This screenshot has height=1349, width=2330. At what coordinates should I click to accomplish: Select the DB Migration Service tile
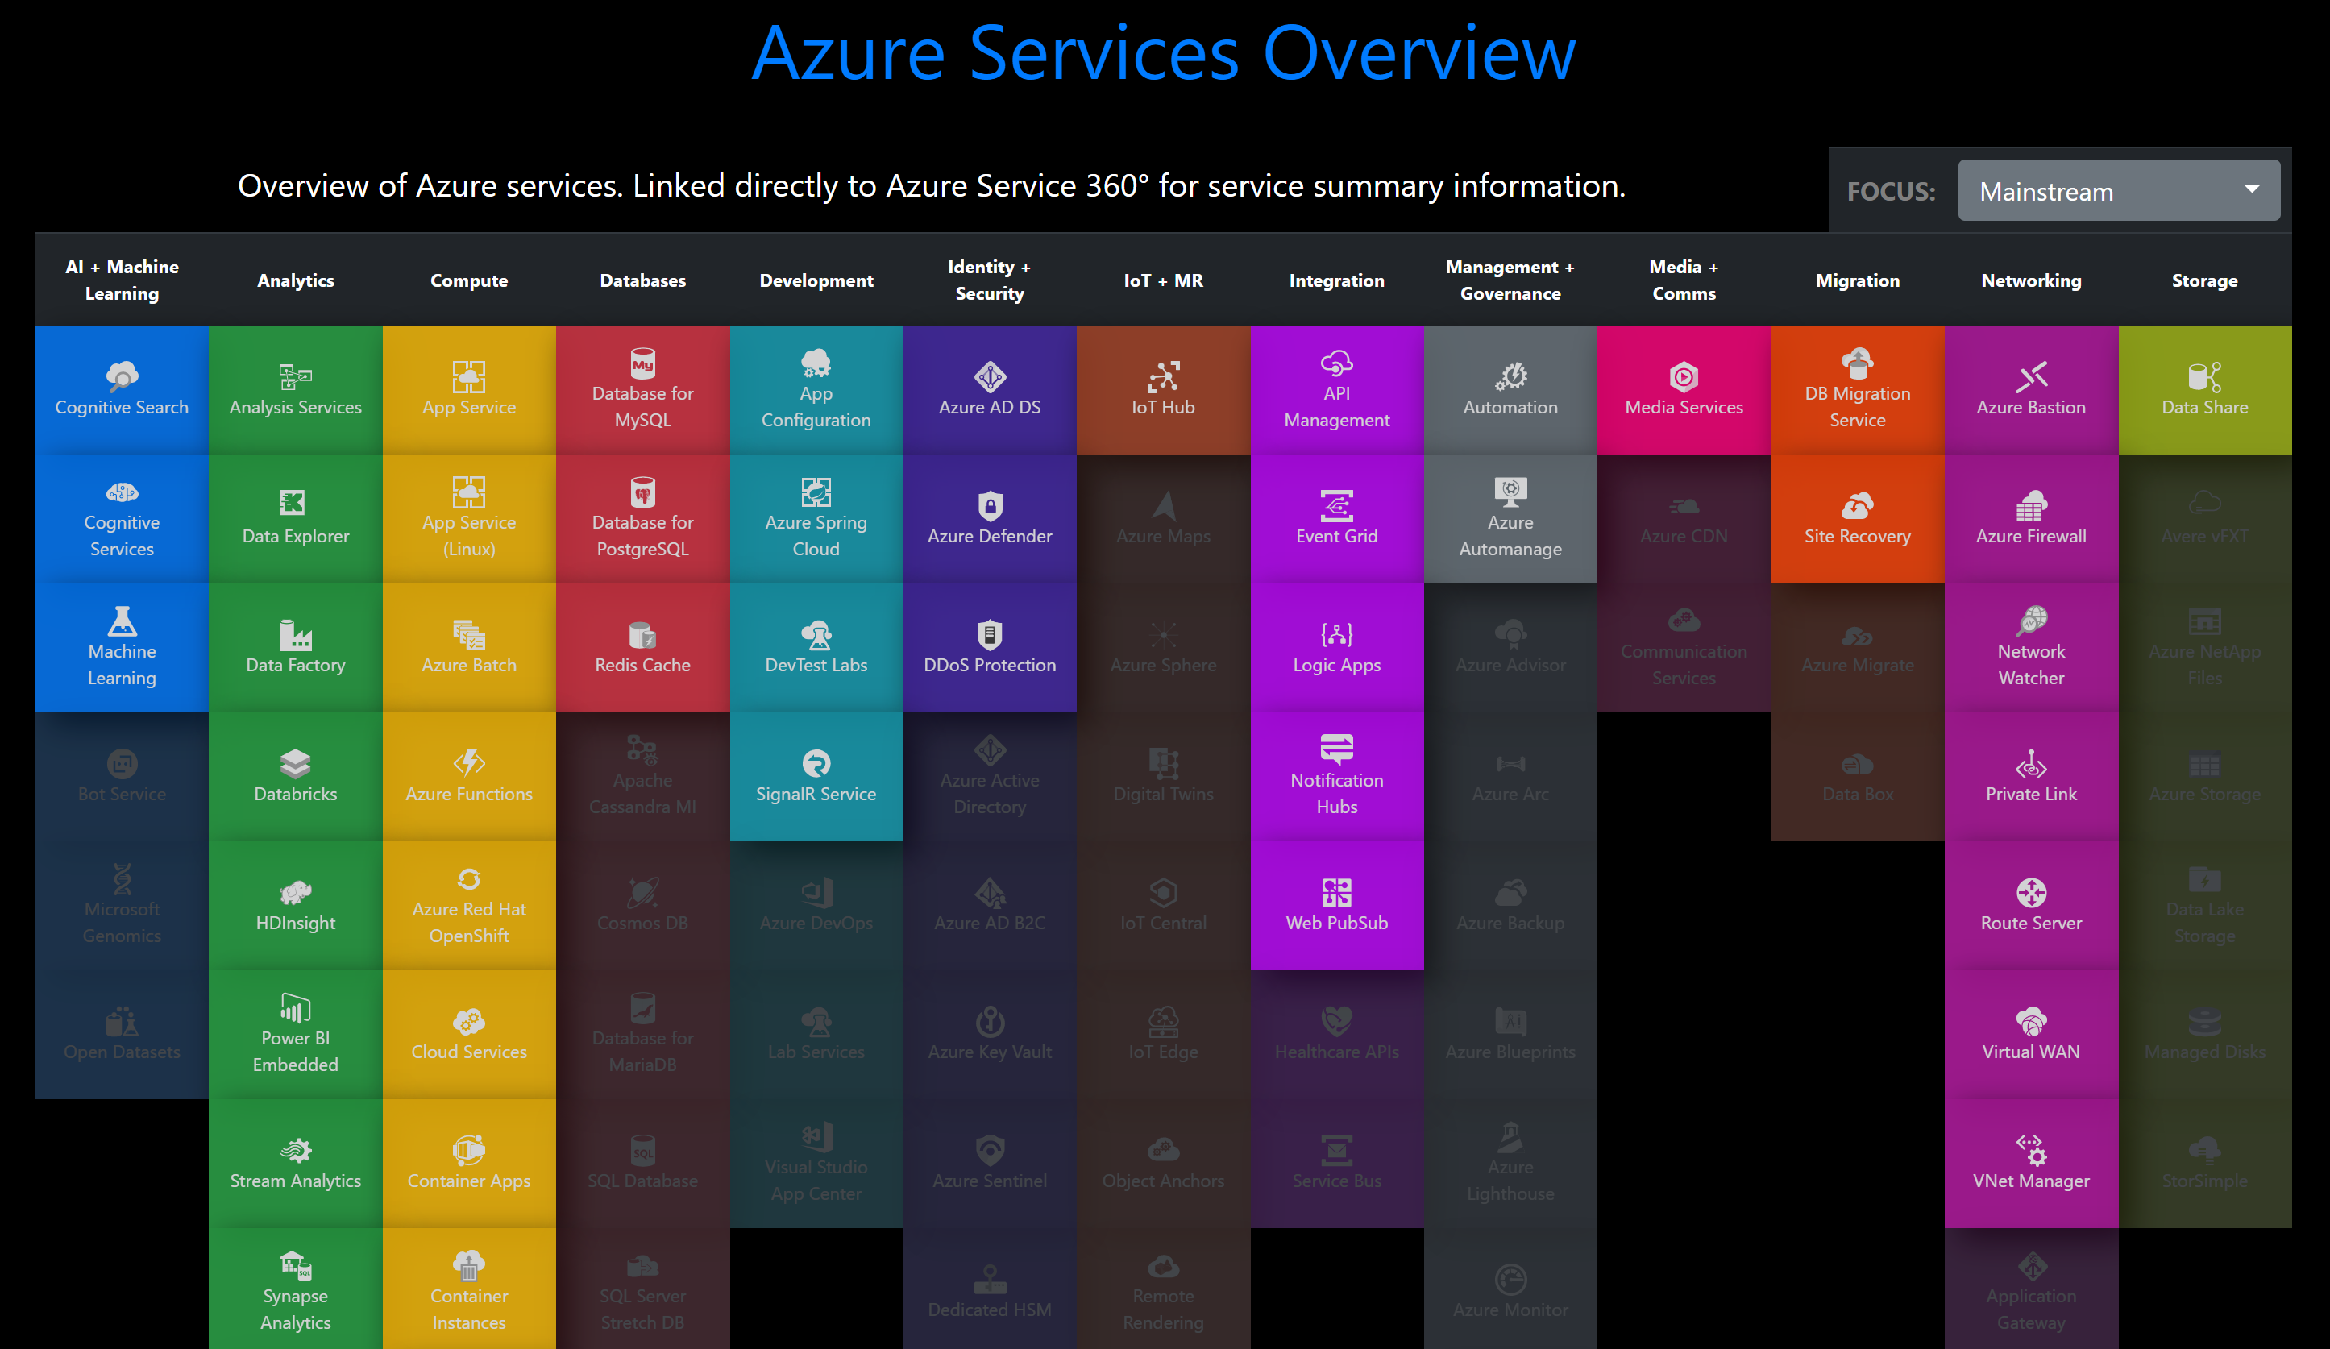click(x=1859, y=389)
